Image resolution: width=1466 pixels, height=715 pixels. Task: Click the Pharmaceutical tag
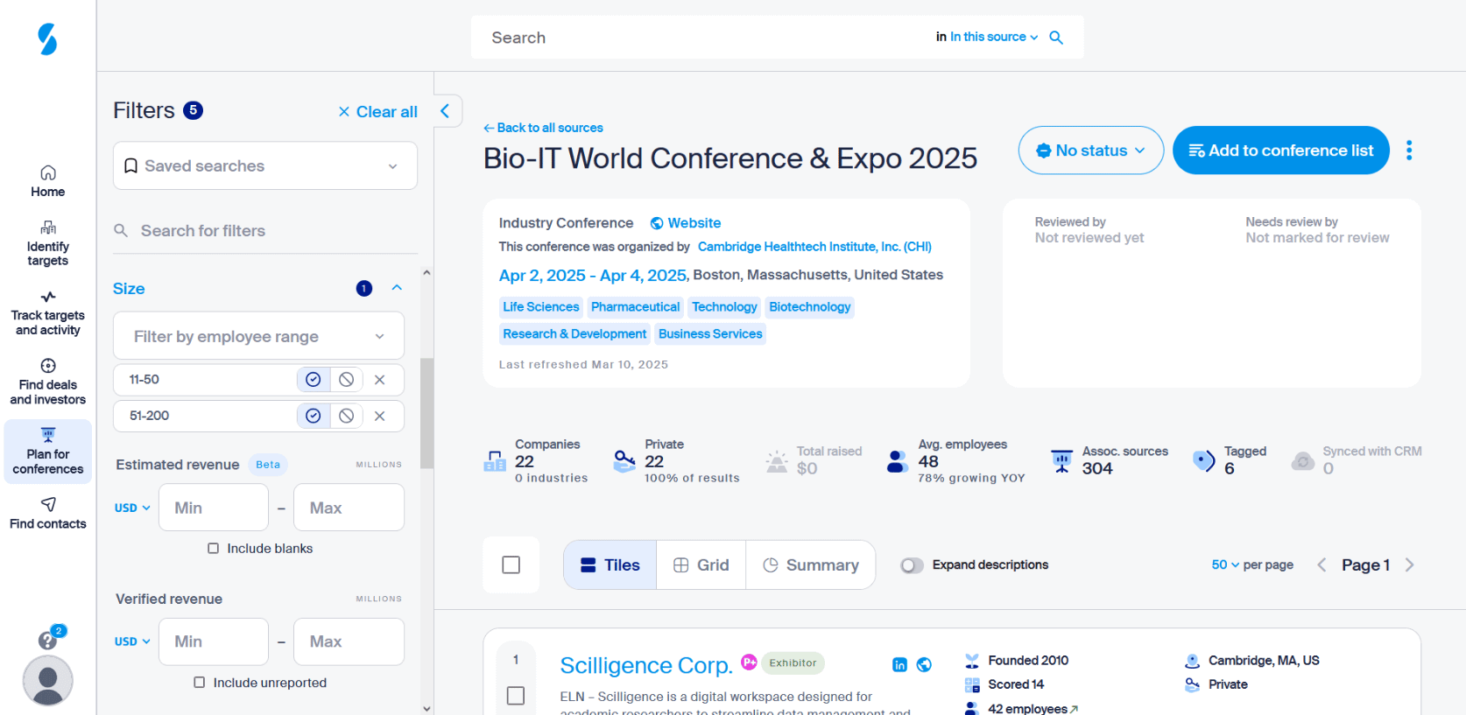635,307
